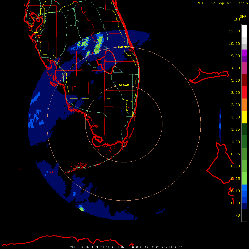Image resolution: width=249 pixels, height=249 pixels.
Task: Click the '12 MAY 25' date in the footer
Action: tap(155, 247)
